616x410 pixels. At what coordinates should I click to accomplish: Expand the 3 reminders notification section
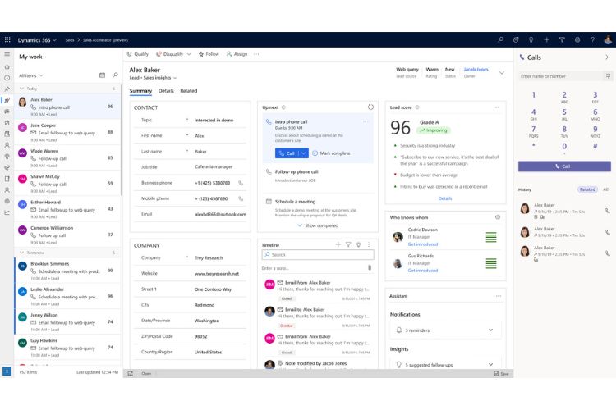(x=490, y=330)
